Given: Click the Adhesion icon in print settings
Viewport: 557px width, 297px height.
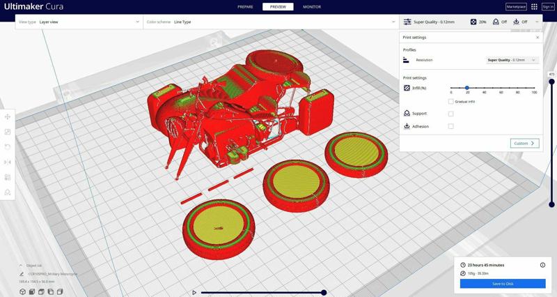Looking at the screenshot, I should 407,126.
